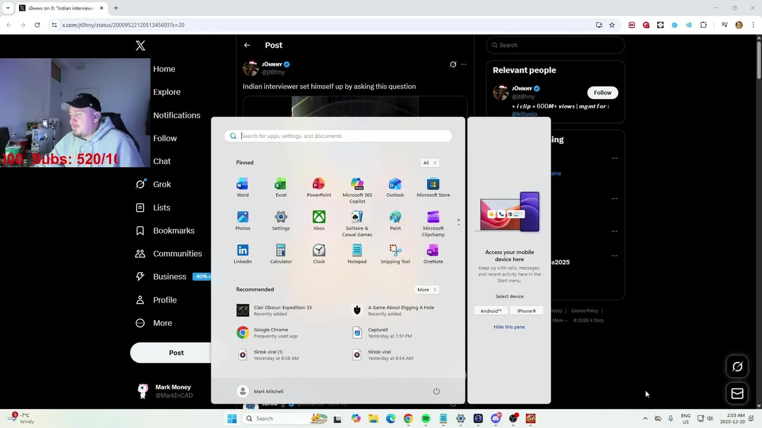Open the Clock app
Viewport: 762px width, 428px height.
click(319, 254)
